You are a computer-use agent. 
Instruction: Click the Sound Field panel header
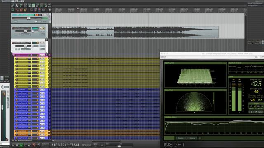tap(195, 90)
